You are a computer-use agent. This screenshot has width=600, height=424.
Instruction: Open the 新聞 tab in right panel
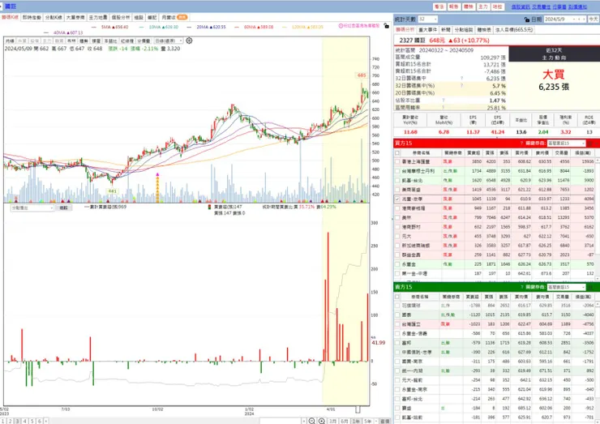[446, 30]
